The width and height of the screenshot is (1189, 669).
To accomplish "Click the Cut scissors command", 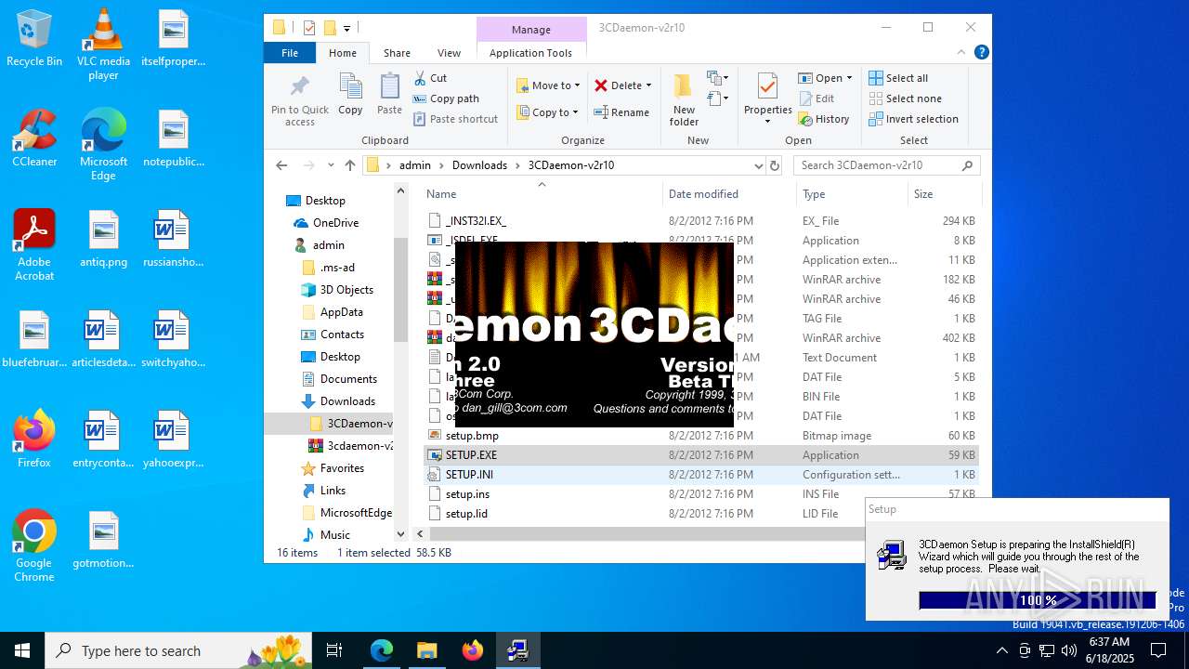I will click(x=430, y=78).
